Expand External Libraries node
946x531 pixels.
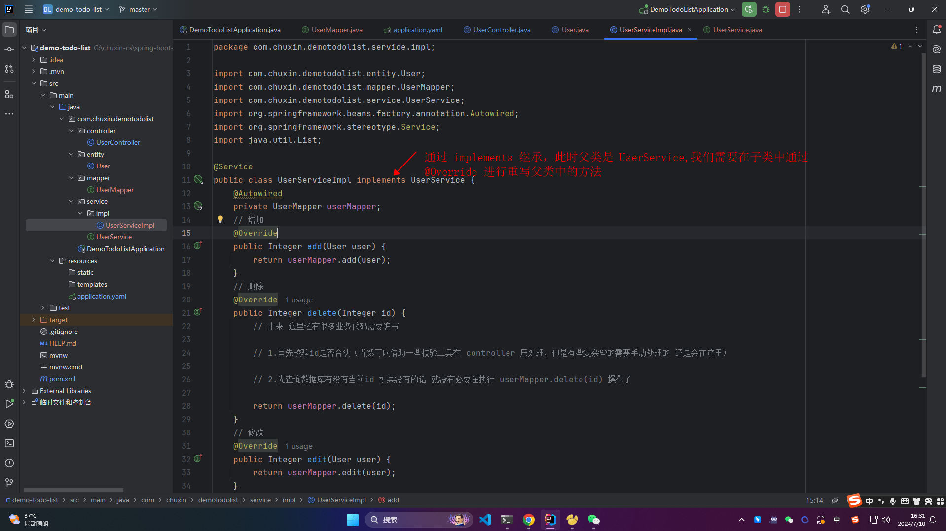point(24,391)
